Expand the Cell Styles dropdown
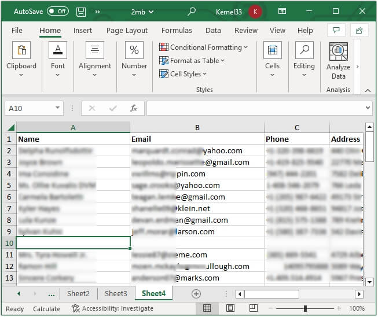 click(183, 74)
